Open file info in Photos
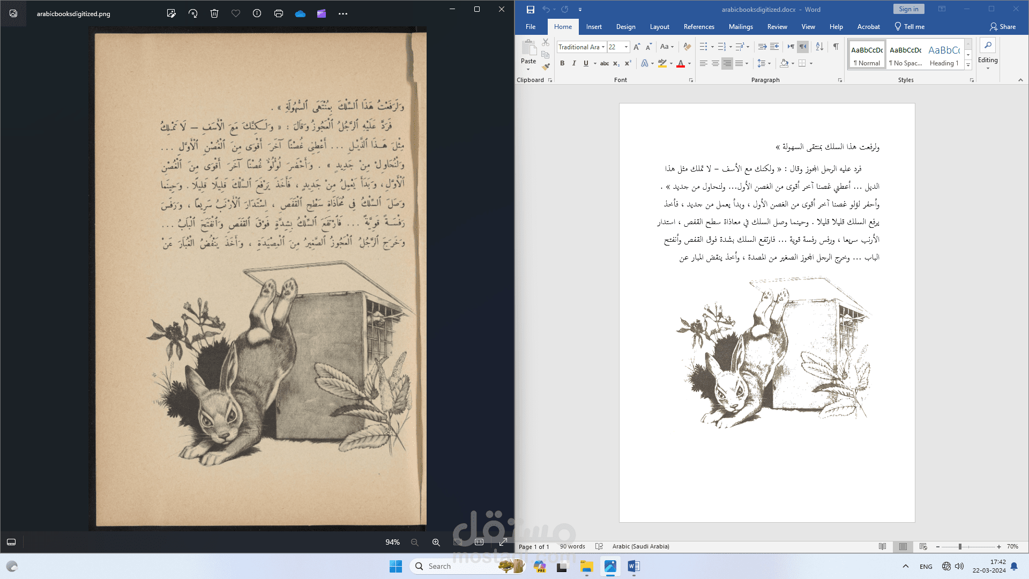 coord(257,13)
